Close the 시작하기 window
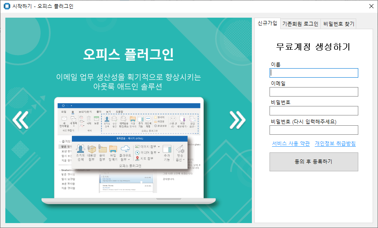The image size is (378, 228). pos(371,6)
